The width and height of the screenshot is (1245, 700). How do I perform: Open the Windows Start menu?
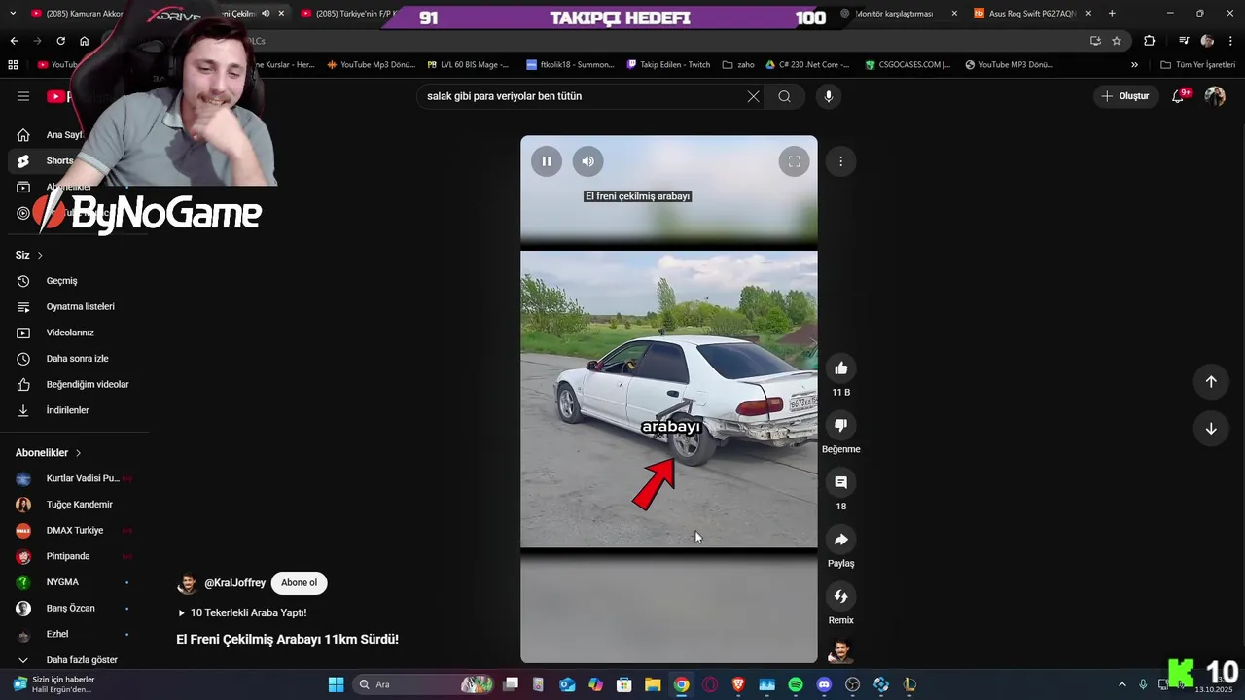[336, 684]
